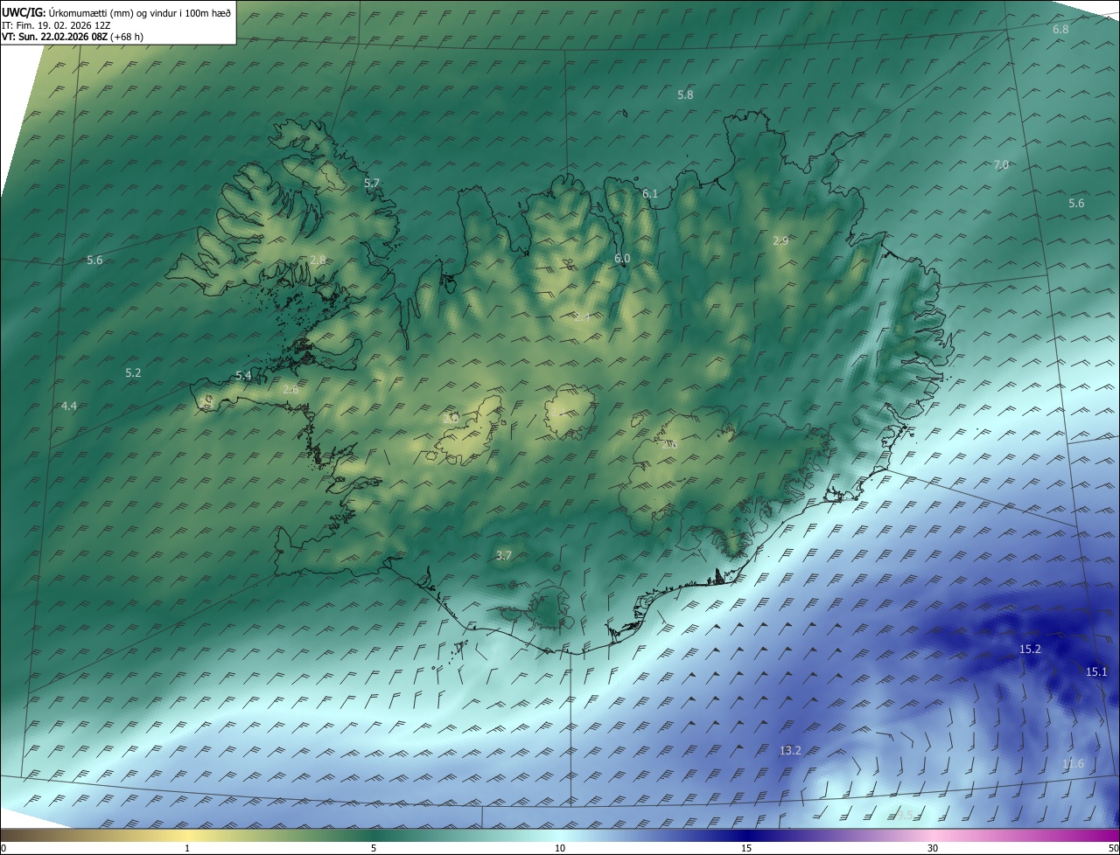Click the 5.4 value north of Snæfellsnes peninsula
This screenshot has height=855, width=1120.
pyautogui.click(x=243, y=375)
